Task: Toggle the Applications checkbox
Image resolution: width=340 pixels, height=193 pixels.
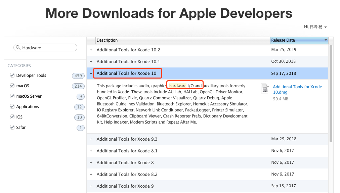Action: [12, 106]
